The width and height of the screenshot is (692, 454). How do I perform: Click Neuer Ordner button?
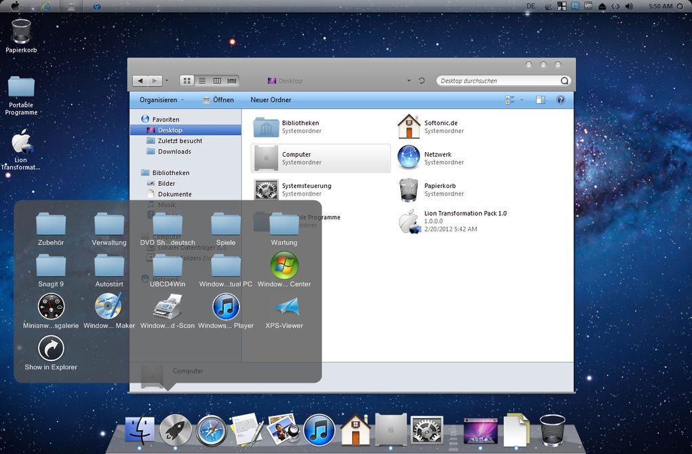click(271, 100)
